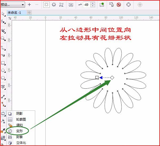Select the Pick tool arrow

tap(3, 14)
